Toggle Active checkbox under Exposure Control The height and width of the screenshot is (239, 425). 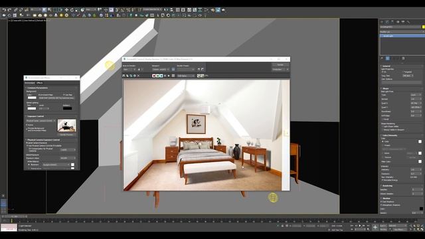click(x=27, y=125)
